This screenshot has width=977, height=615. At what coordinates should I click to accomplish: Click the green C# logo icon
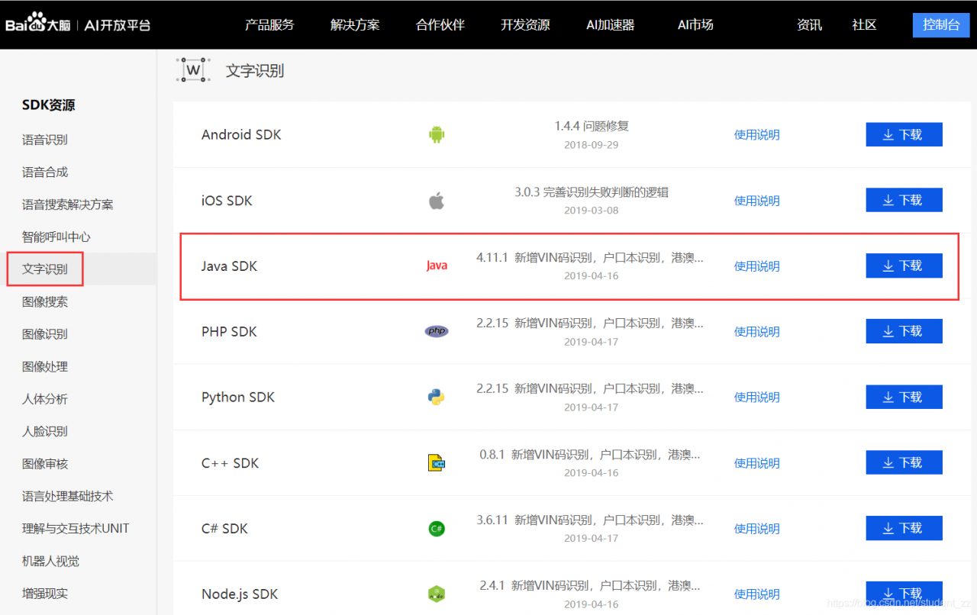437,528
